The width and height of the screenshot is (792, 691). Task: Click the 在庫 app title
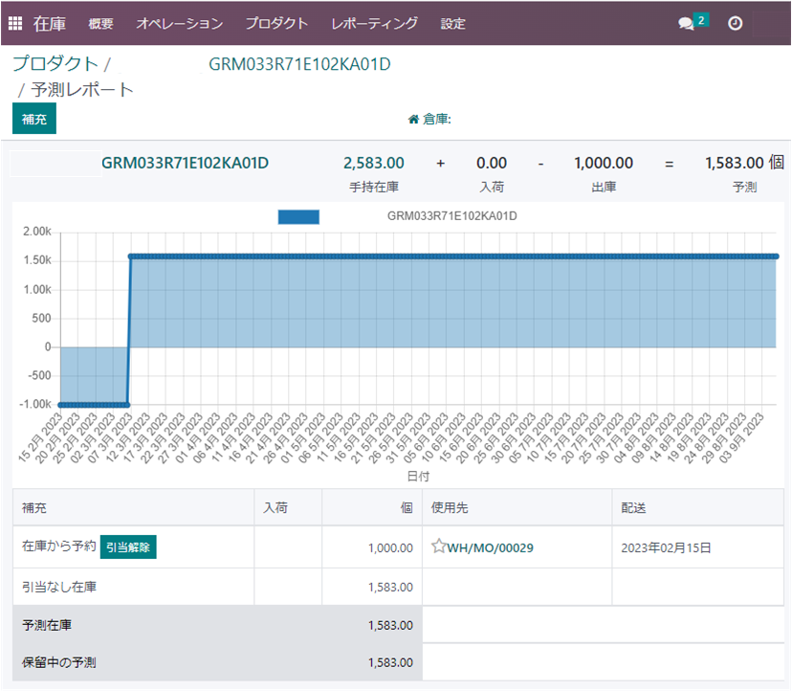[x=50, y=23]
